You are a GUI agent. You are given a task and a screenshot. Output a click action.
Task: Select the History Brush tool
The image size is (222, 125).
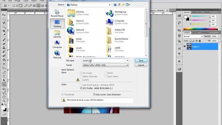pos(4,52)
